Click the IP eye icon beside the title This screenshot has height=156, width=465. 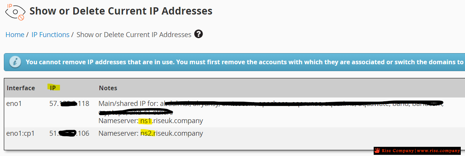pyautogui.click(x=15, y=11)
